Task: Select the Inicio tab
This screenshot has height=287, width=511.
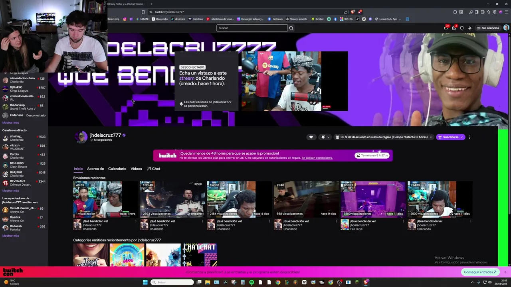Action: tap(78, 169)
